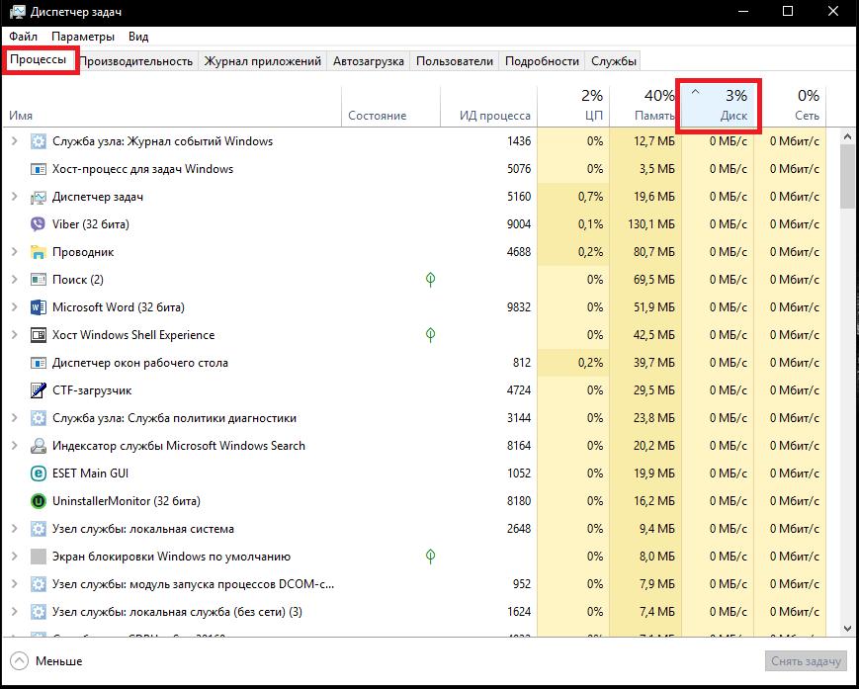Image resolution: width=859 pixels, height=689 pixels.
Task: Sort by the Сеть column header
Action: click(790, 107)
